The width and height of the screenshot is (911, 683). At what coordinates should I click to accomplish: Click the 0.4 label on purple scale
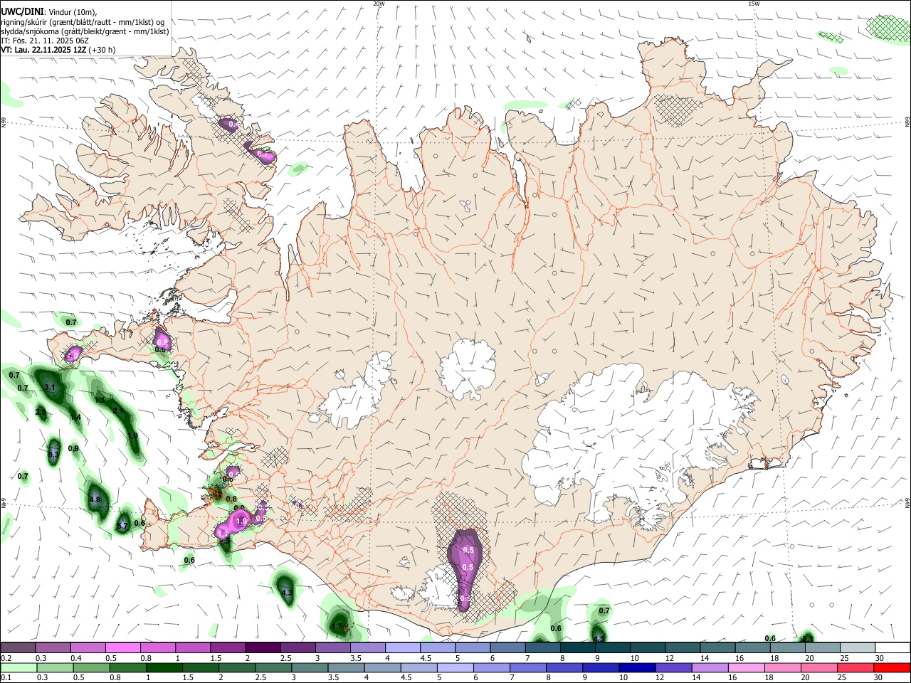(76, 658)
